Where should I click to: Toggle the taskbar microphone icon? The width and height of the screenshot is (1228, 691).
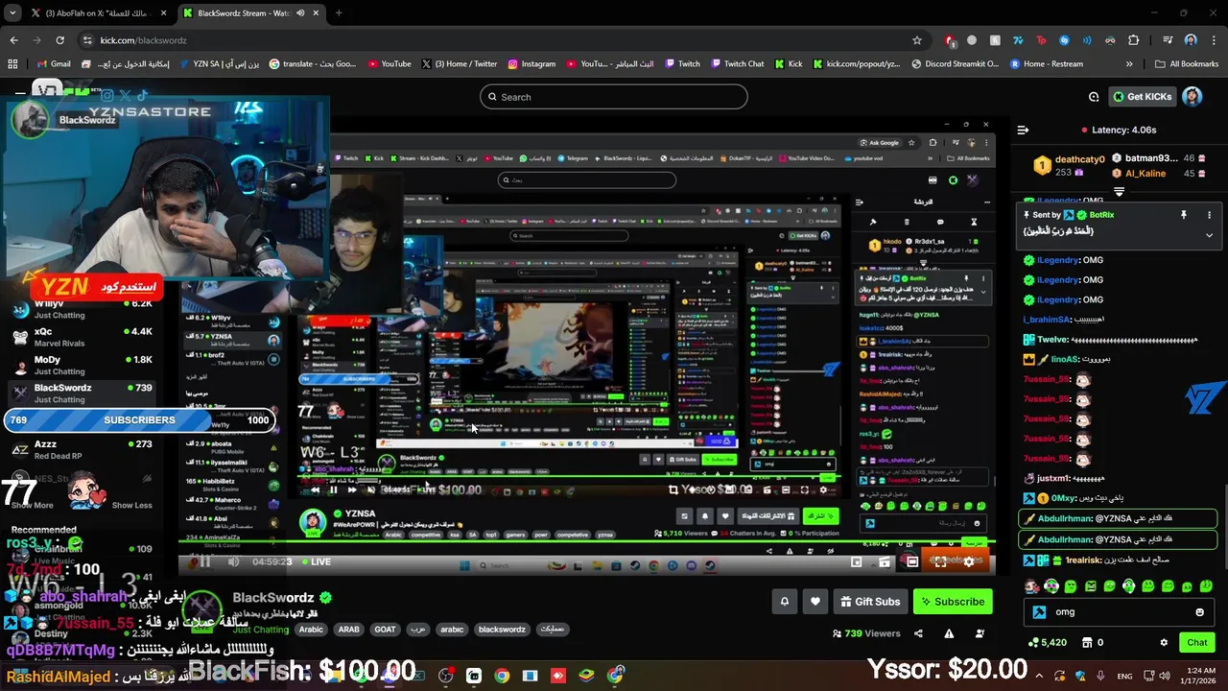pos(1100,676)
